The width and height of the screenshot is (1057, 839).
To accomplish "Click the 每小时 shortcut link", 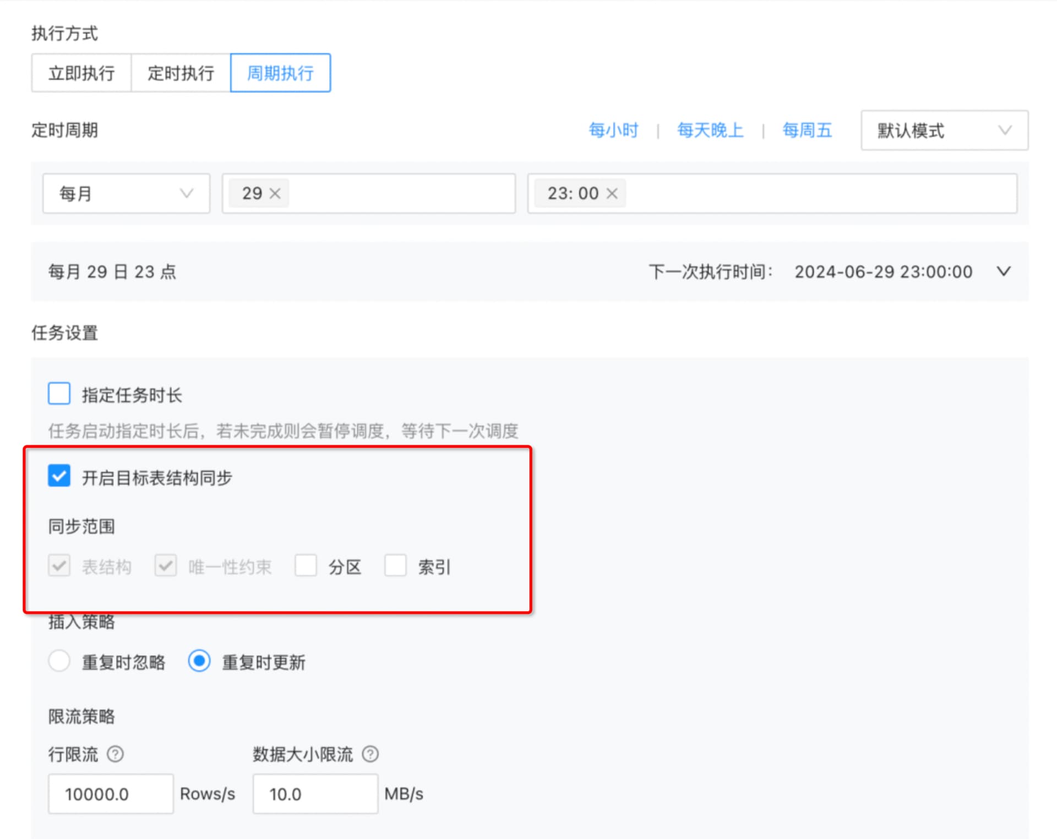I will click(613, 130).
